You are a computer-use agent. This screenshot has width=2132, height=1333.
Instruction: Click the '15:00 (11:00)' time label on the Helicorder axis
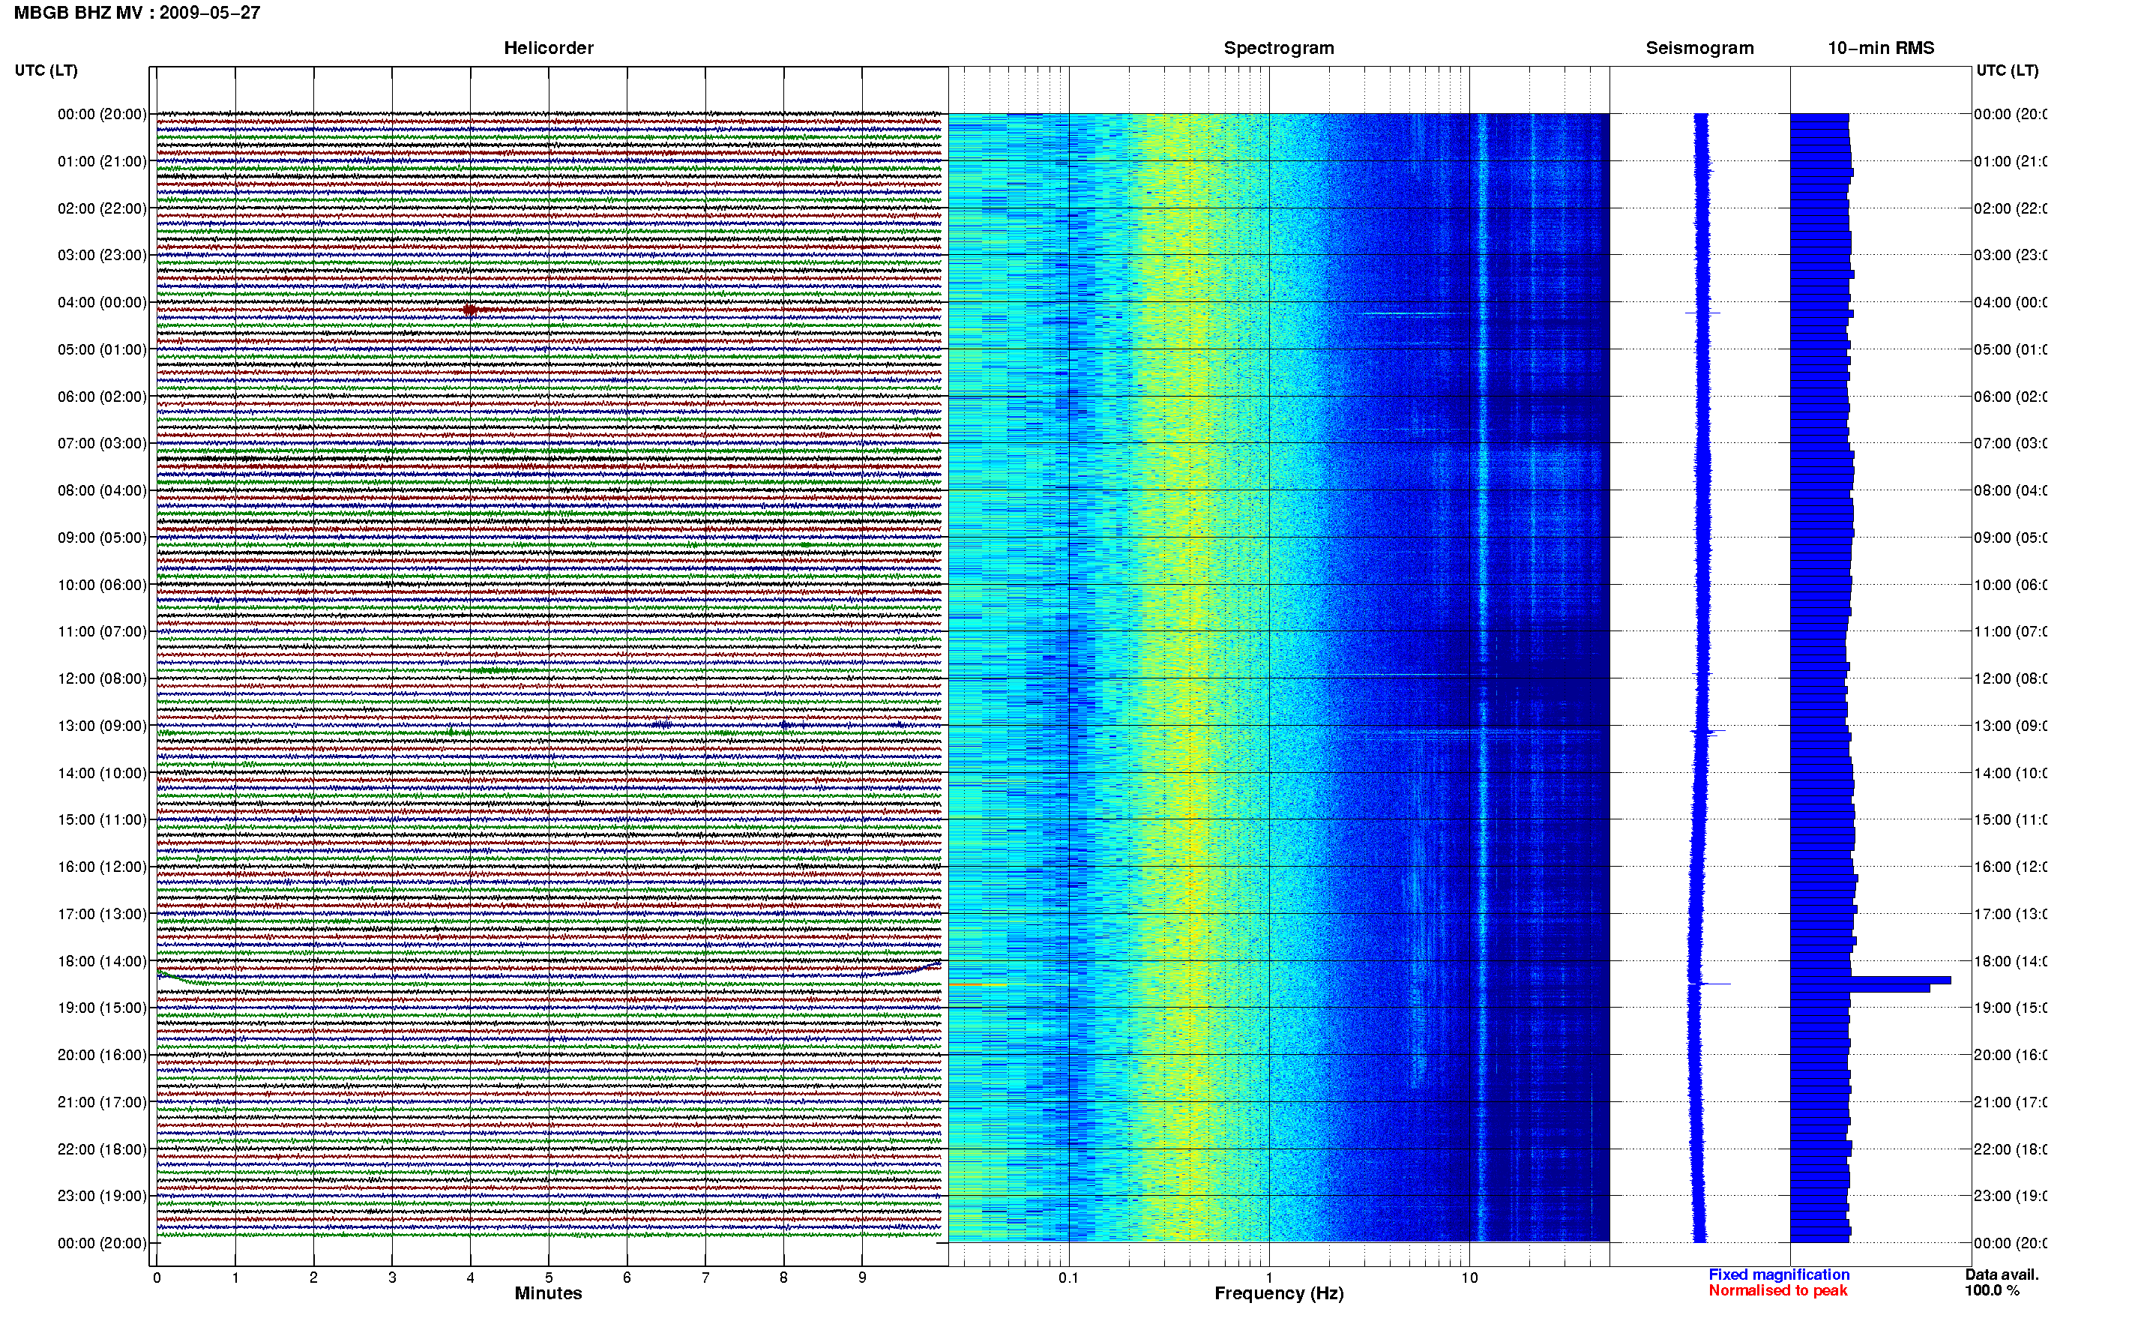[102, 820]
